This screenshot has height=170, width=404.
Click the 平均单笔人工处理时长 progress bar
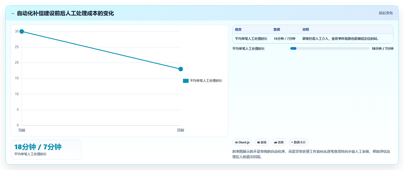(x=330, y=48)
